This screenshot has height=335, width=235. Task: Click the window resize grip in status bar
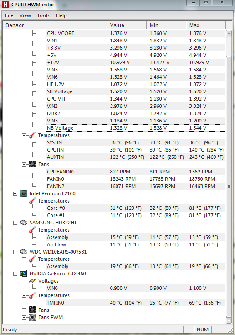(x=230, y=330)
